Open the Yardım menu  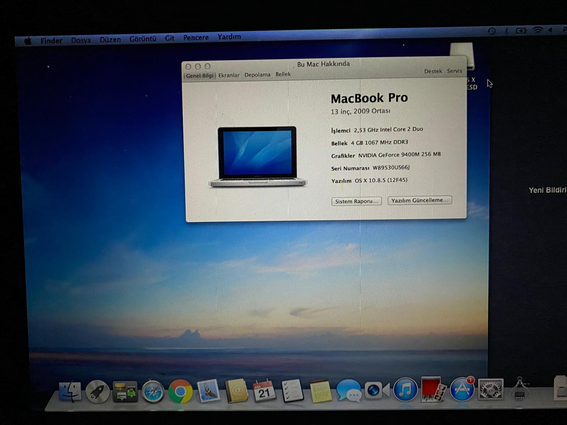[x=229, y=36]
